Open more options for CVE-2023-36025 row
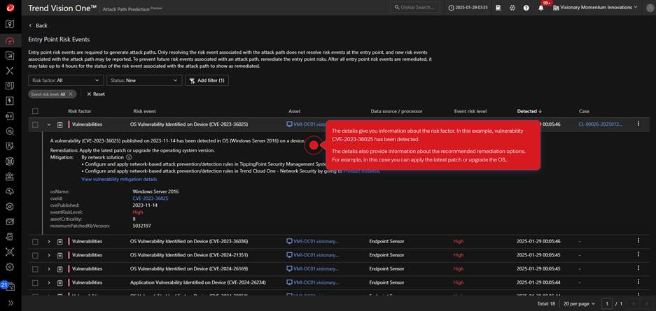This screenshot has width=656, height=311. pos(638,124)
